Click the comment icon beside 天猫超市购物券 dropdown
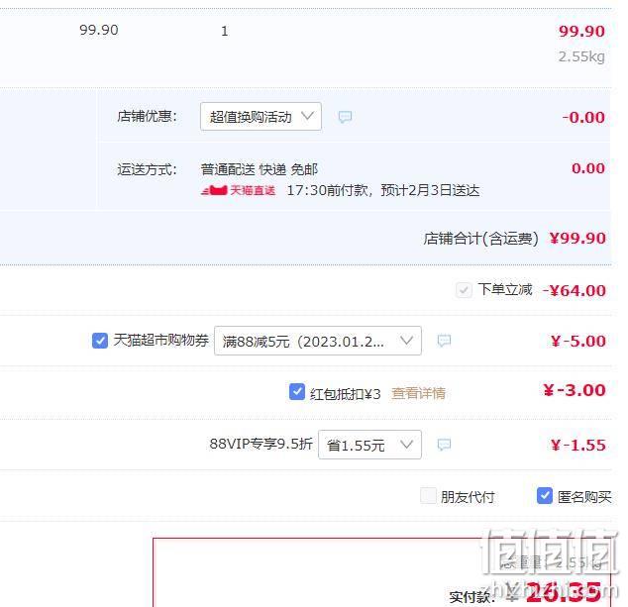This screenshot has height=607, width=628. pyautogui.click(x=444, y=341)
